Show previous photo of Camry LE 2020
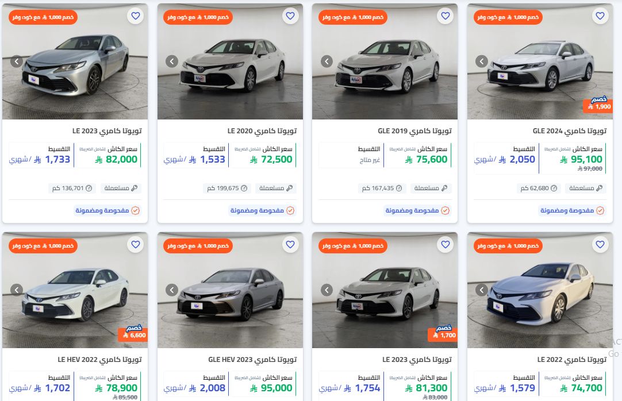This screenshot has height=401, width=622. [172, 61]
